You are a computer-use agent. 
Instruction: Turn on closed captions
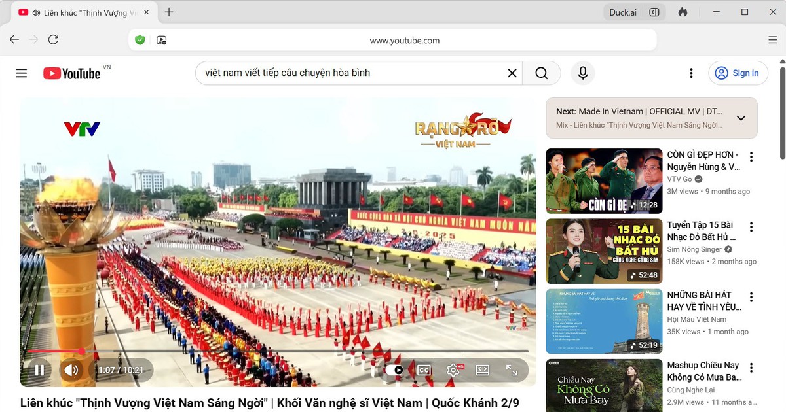424,370
